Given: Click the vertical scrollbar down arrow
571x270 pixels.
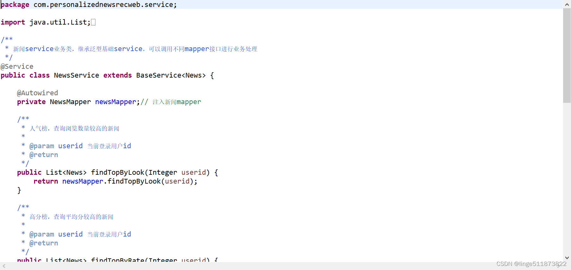Looking at the screenshot, I should tap(567, 258).
